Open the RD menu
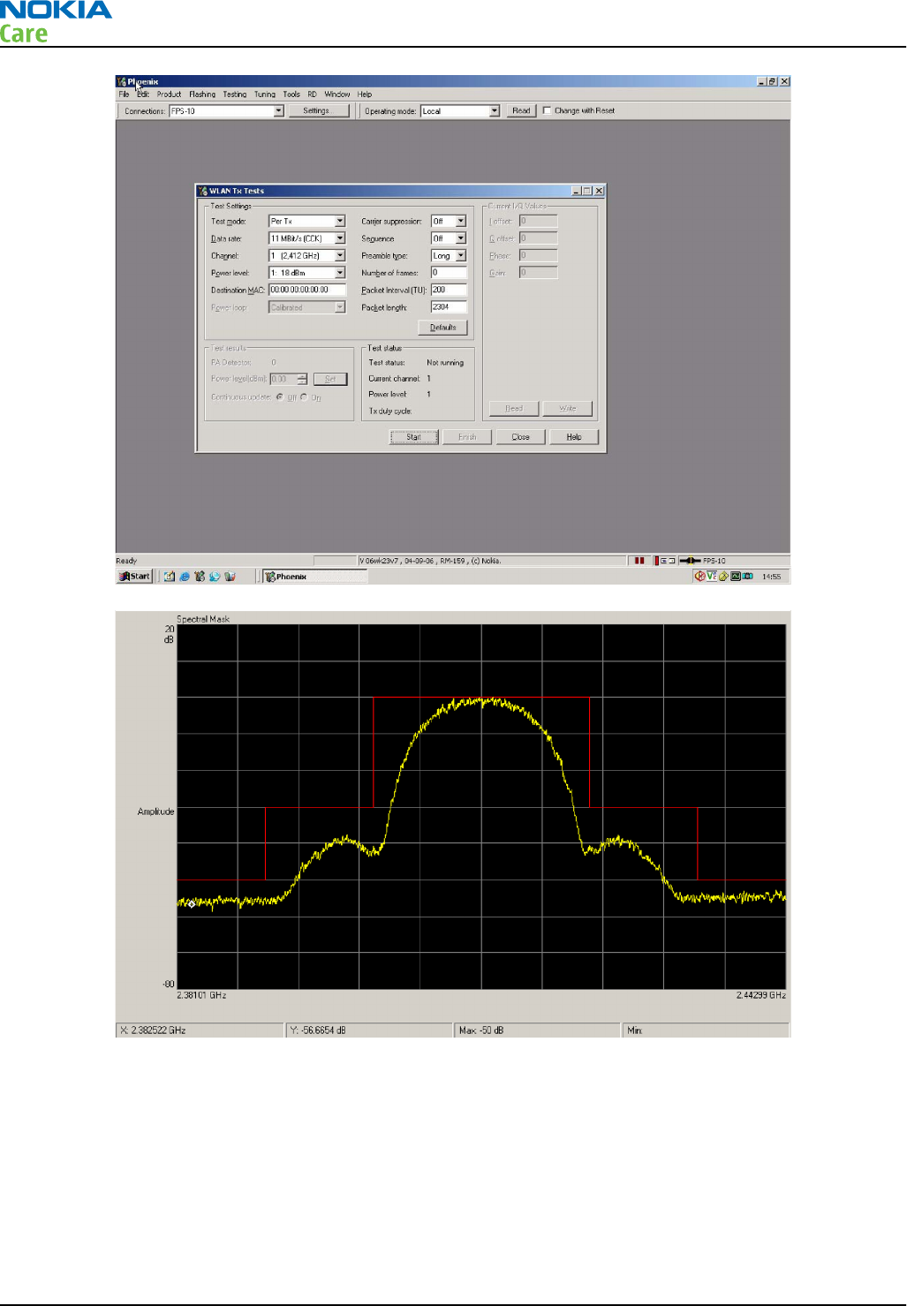Image resolution: width=907 pixels, height=1306 pixels. tap(312, 94)
